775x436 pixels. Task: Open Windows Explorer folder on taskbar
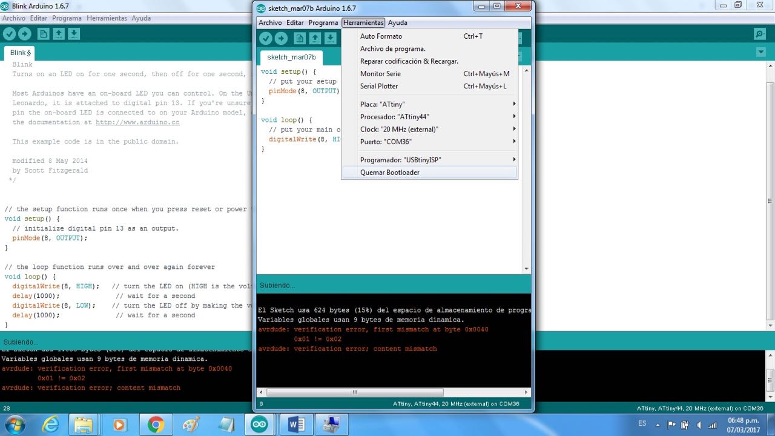click(x=84, y=425)
